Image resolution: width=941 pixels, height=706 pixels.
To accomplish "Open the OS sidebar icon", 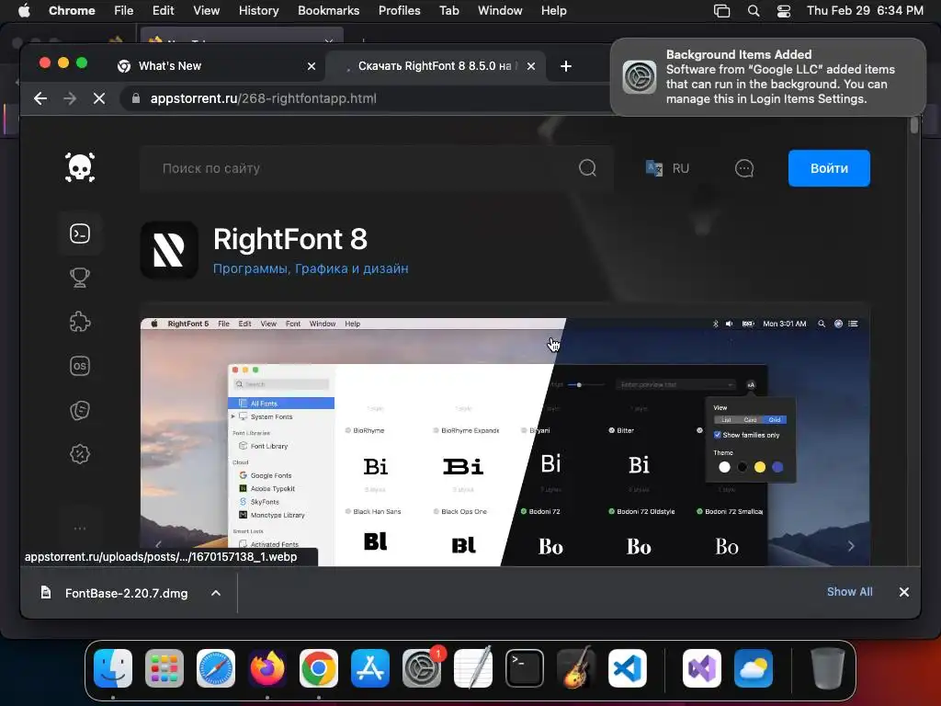I will [80, 366].
